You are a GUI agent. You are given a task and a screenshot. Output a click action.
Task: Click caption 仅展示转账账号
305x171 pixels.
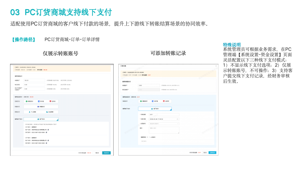click(60, 54)
